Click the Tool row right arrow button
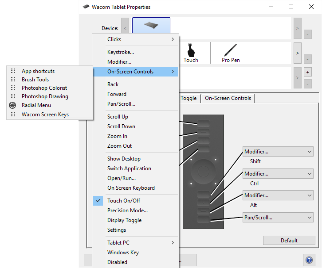 [x=297, y=53]
